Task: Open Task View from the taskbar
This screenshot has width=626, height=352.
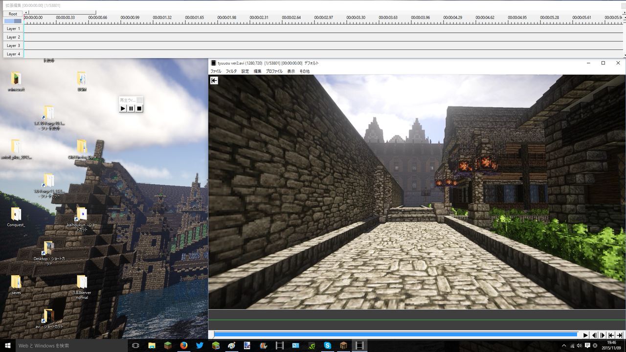Action: pyautogui.click(x=135, y=345)
